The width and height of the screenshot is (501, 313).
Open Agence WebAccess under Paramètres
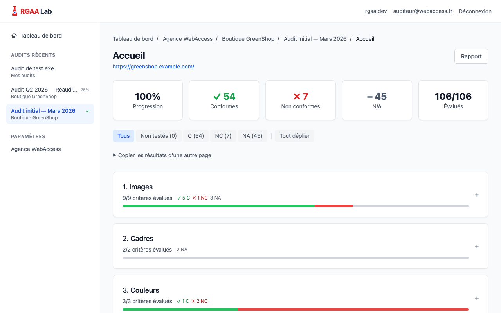[36, 149]
